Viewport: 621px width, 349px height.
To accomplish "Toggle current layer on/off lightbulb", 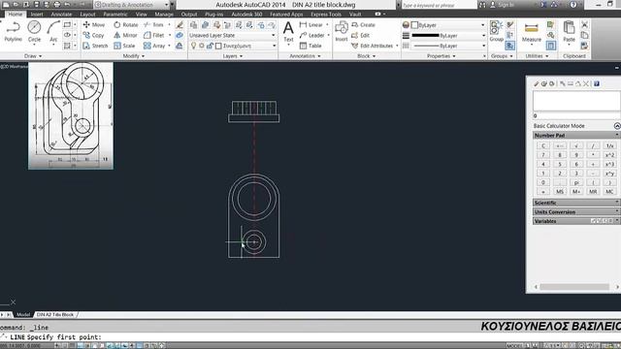I will 194,46.
